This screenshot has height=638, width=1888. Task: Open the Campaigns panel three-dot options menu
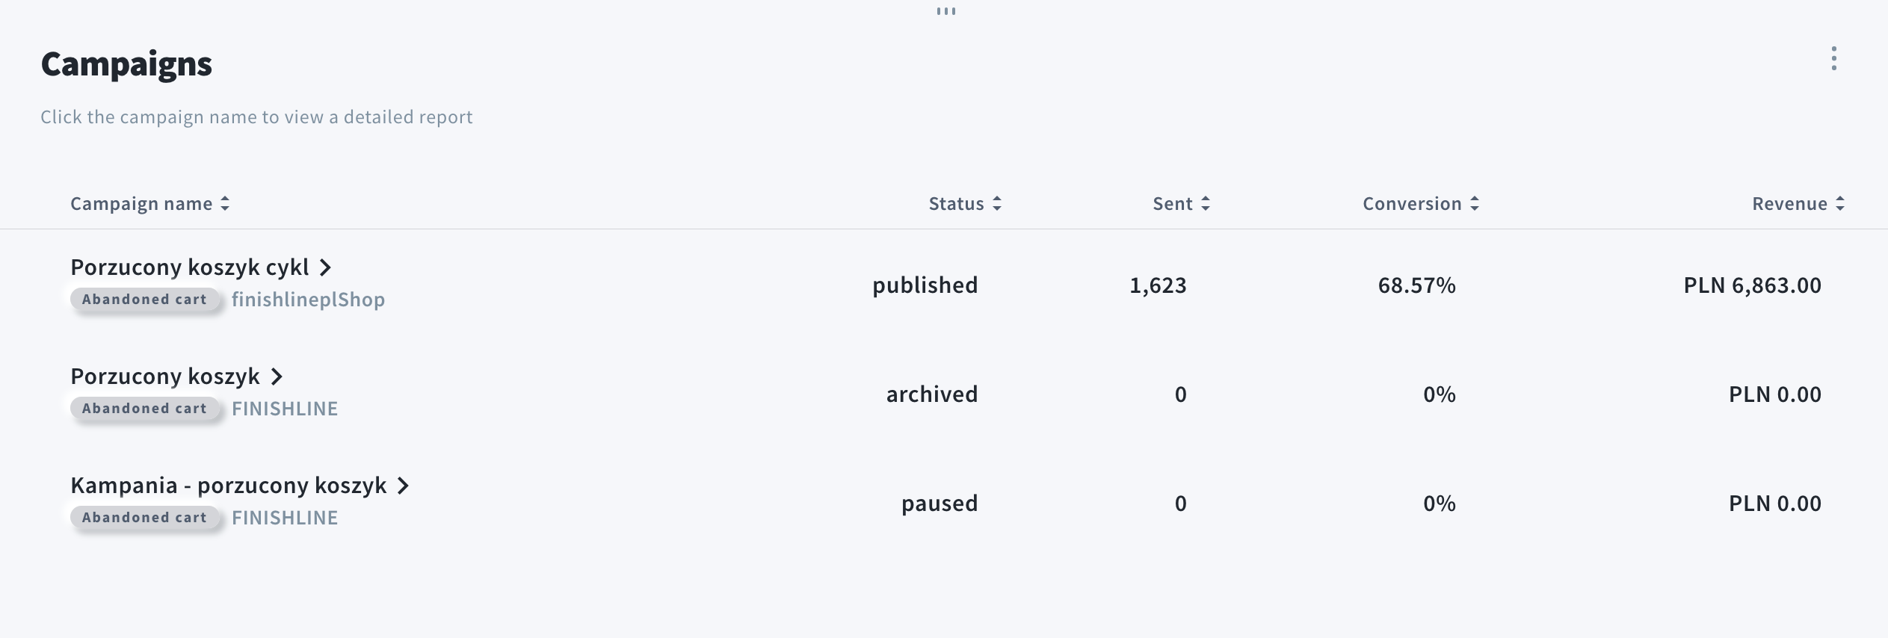(x=1833, y=58)
